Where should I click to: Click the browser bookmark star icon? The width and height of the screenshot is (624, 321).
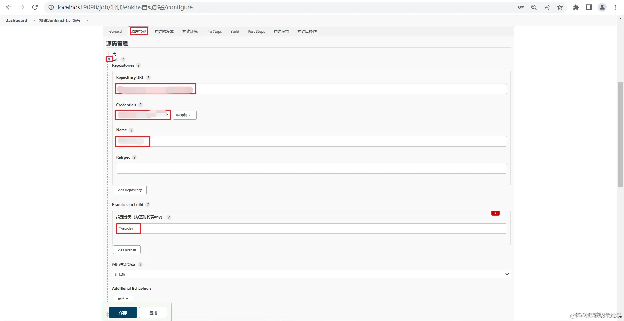(560, 7)
